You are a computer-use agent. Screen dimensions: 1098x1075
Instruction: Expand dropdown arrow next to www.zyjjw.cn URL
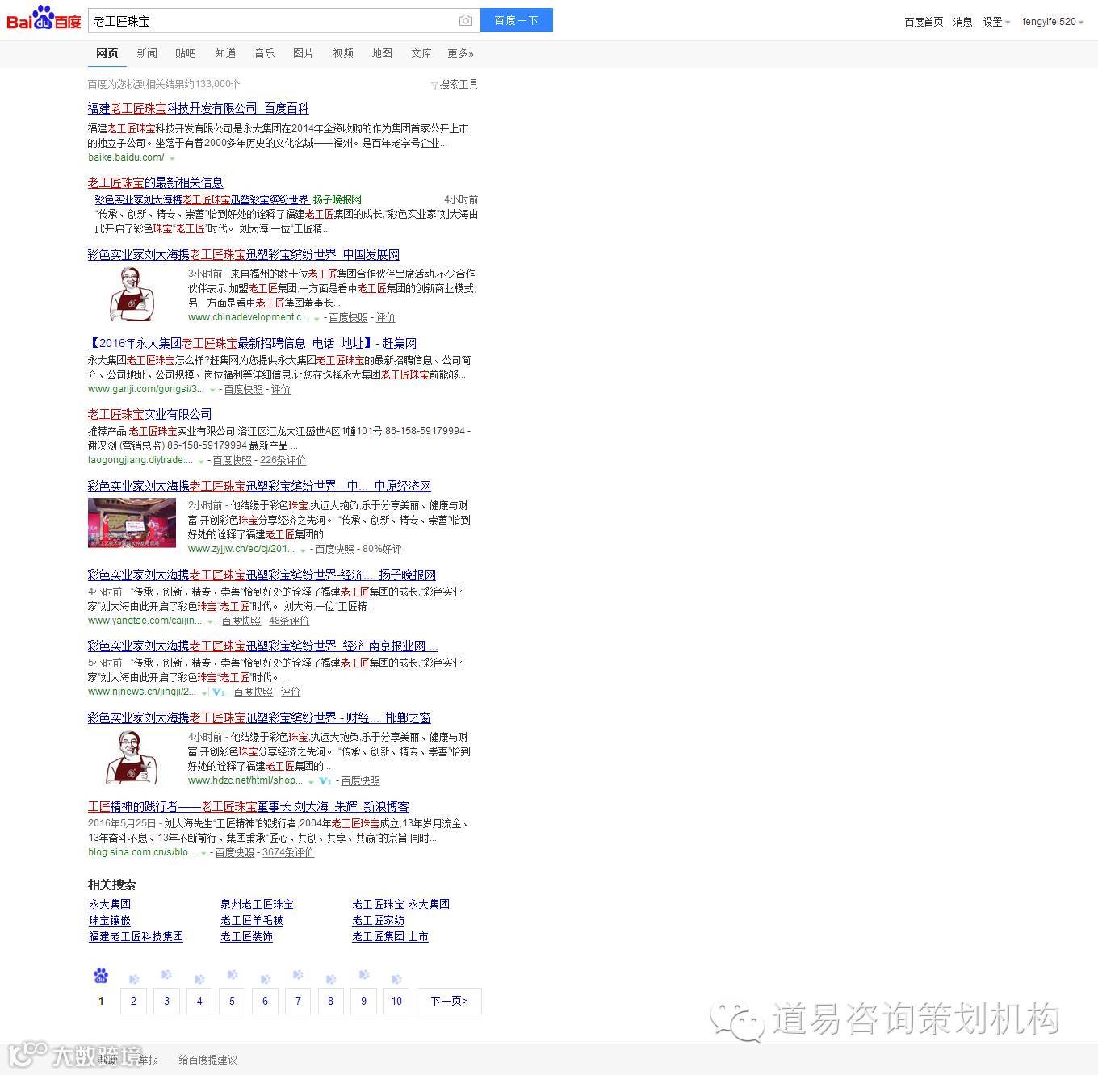point(303,550)
